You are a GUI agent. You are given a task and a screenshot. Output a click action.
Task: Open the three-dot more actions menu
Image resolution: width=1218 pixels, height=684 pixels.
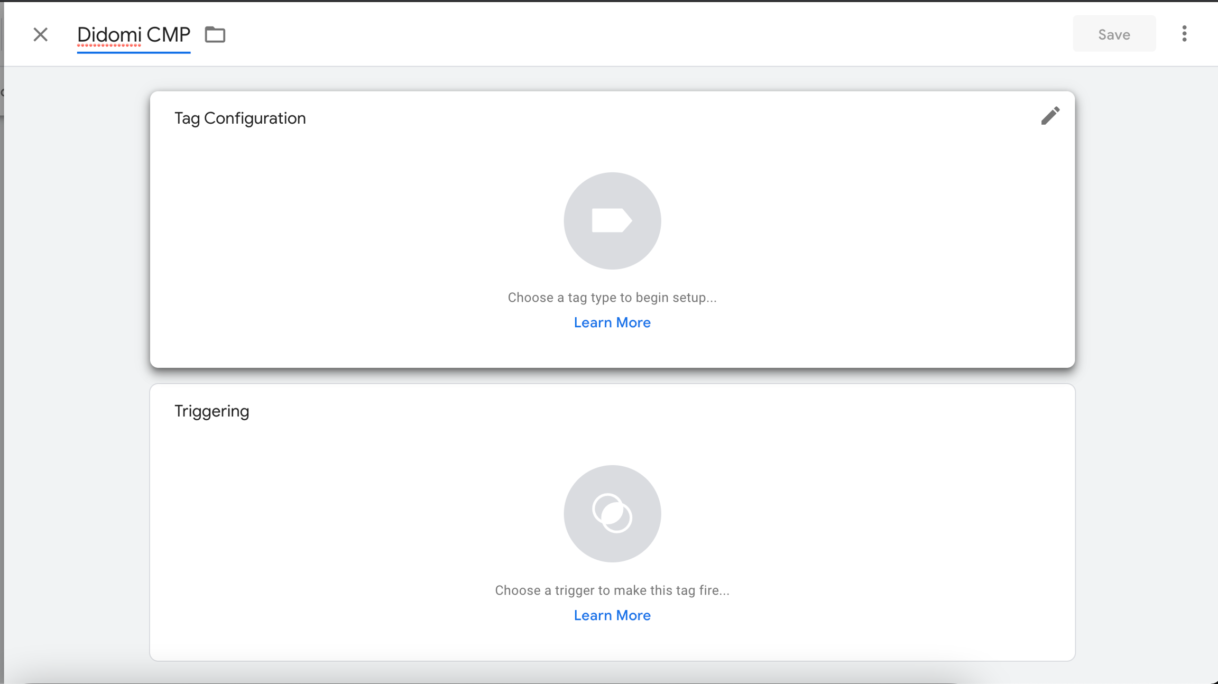(1184, 34)
